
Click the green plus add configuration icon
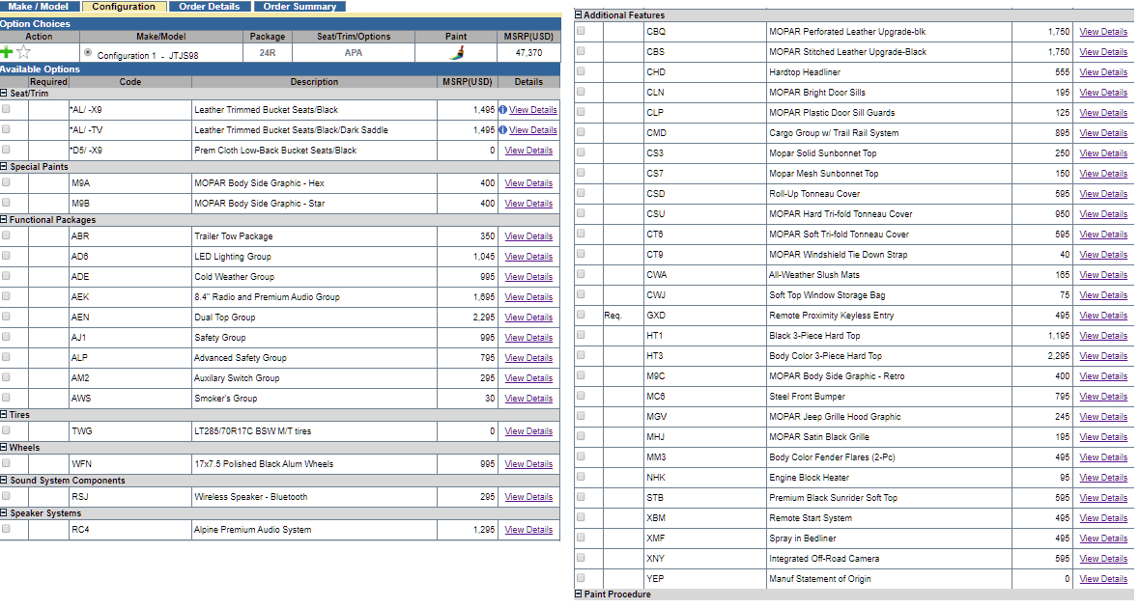tap(7, 52)
